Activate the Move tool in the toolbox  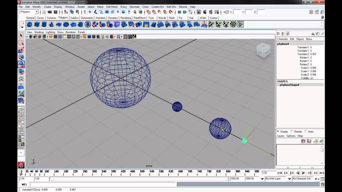(21, 57)
